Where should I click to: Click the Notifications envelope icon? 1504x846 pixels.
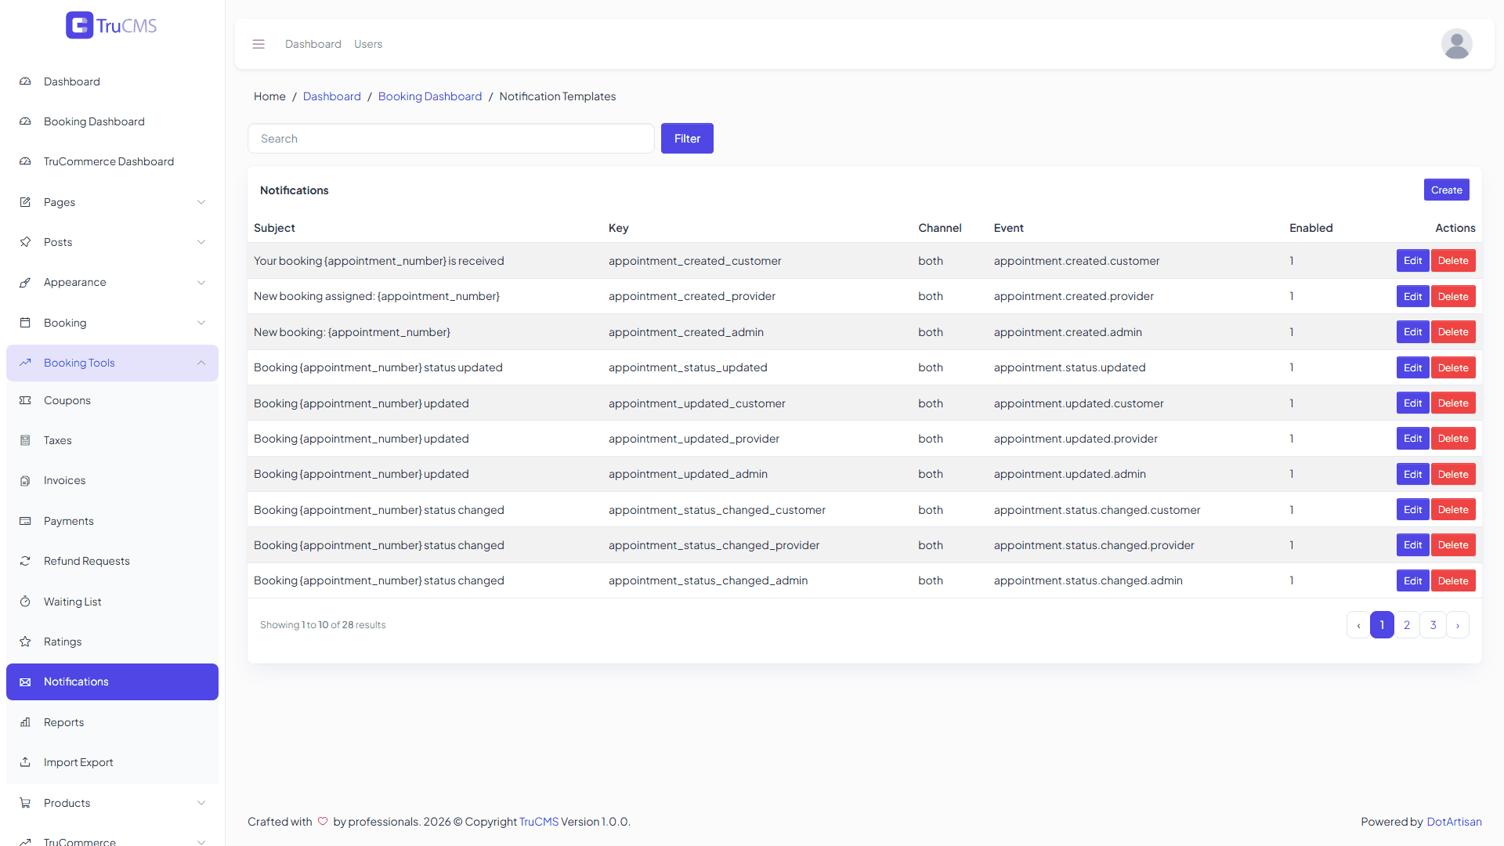click(25, 681)
